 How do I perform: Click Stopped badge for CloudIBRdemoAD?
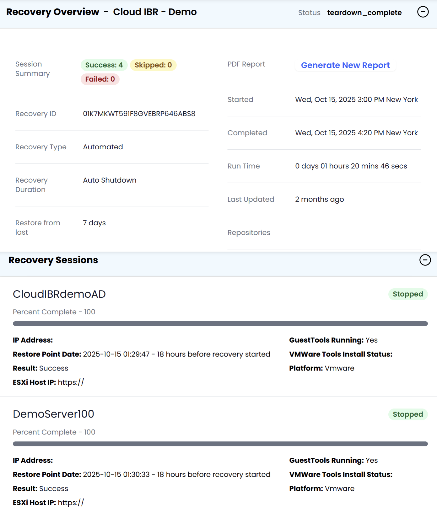click(407, 294)
